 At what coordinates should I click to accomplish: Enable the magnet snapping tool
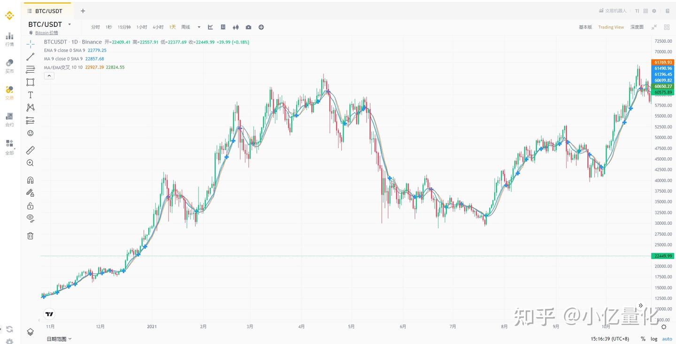pos(30,180)
